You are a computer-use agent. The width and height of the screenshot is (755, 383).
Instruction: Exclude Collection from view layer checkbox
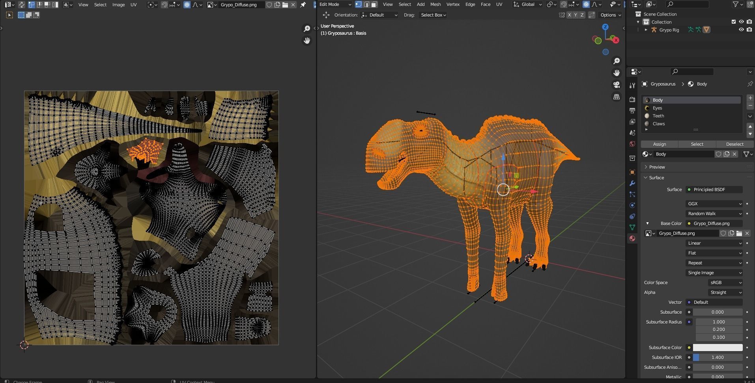pyautogui.click(x=734, y=22)
